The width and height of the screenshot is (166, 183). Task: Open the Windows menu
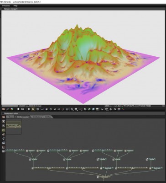tap(5, 5)
